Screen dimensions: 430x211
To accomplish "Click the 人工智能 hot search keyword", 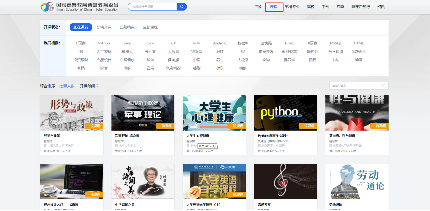I will pos(104,52).
